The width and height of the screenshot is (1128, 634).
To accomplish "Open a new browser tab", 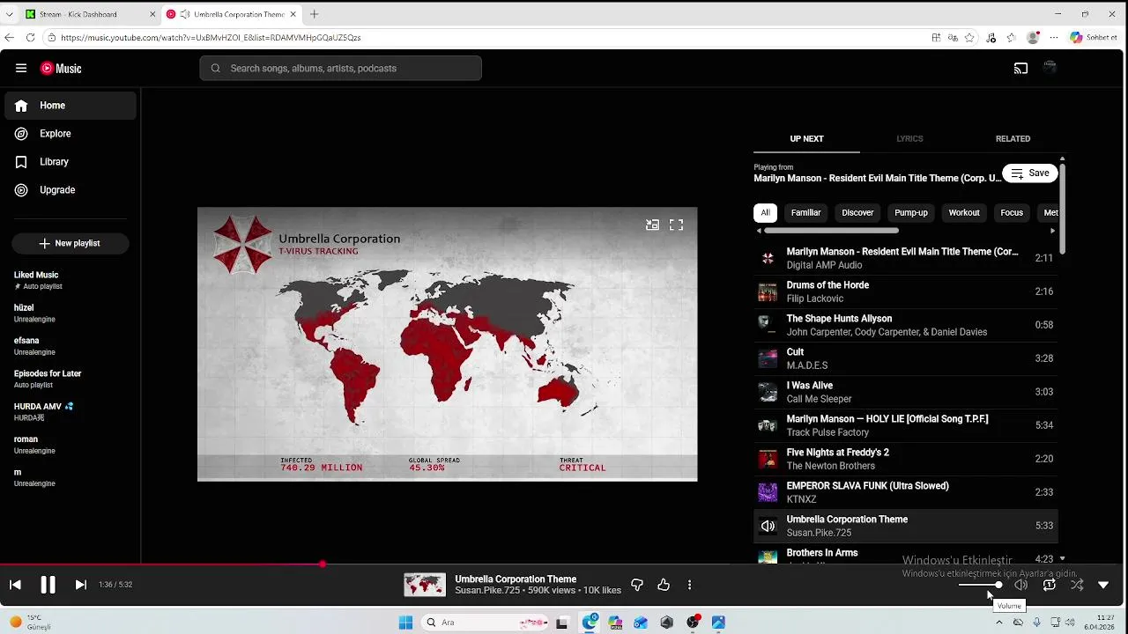I will 314,14.
